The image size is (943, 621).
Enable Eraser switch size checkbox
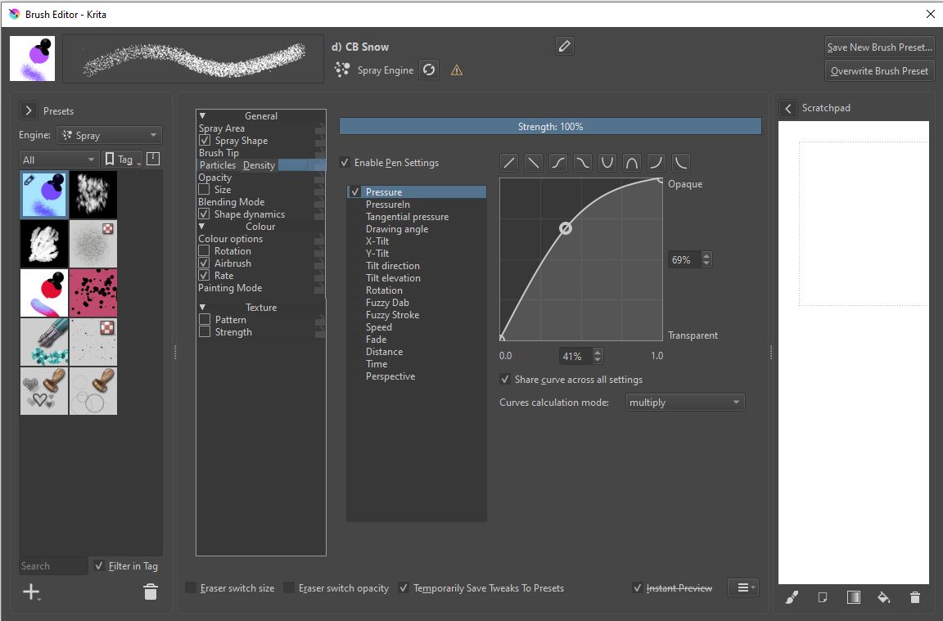[x=191, y=588]
